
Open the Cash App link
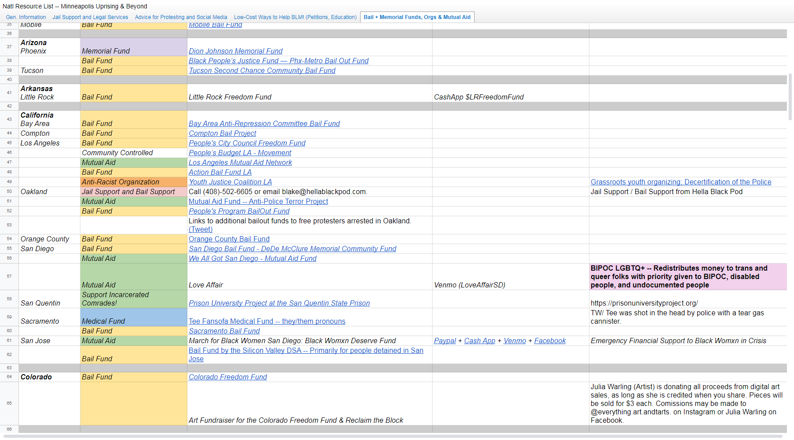pos(480,341)
